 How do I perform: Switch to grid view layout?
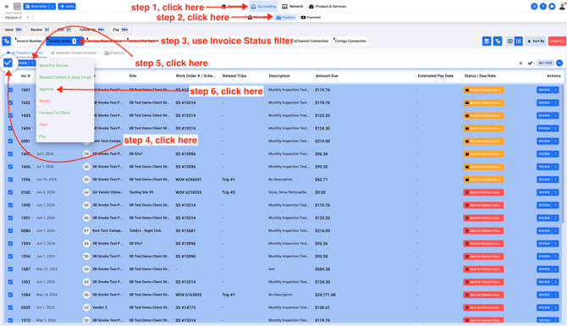click(509, 41)
